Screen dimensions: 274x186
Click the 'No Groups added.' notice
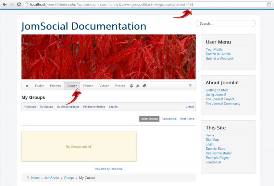coord(79,147)
